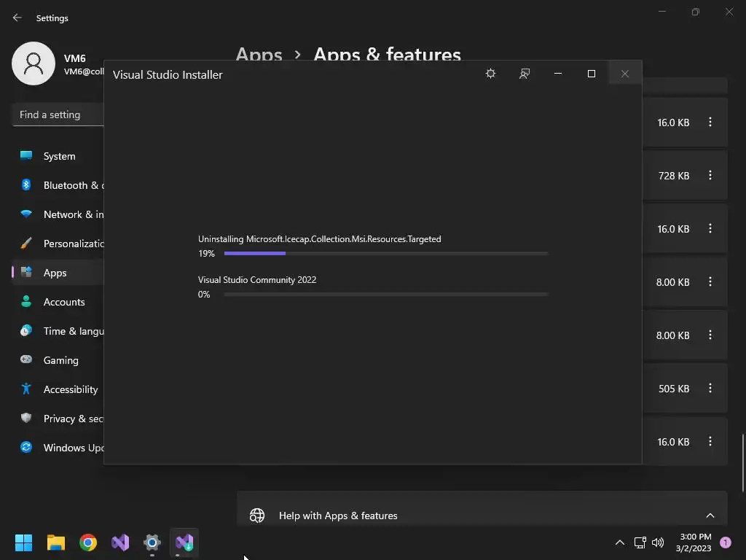Open Time & language settings category

click(57, 331)
